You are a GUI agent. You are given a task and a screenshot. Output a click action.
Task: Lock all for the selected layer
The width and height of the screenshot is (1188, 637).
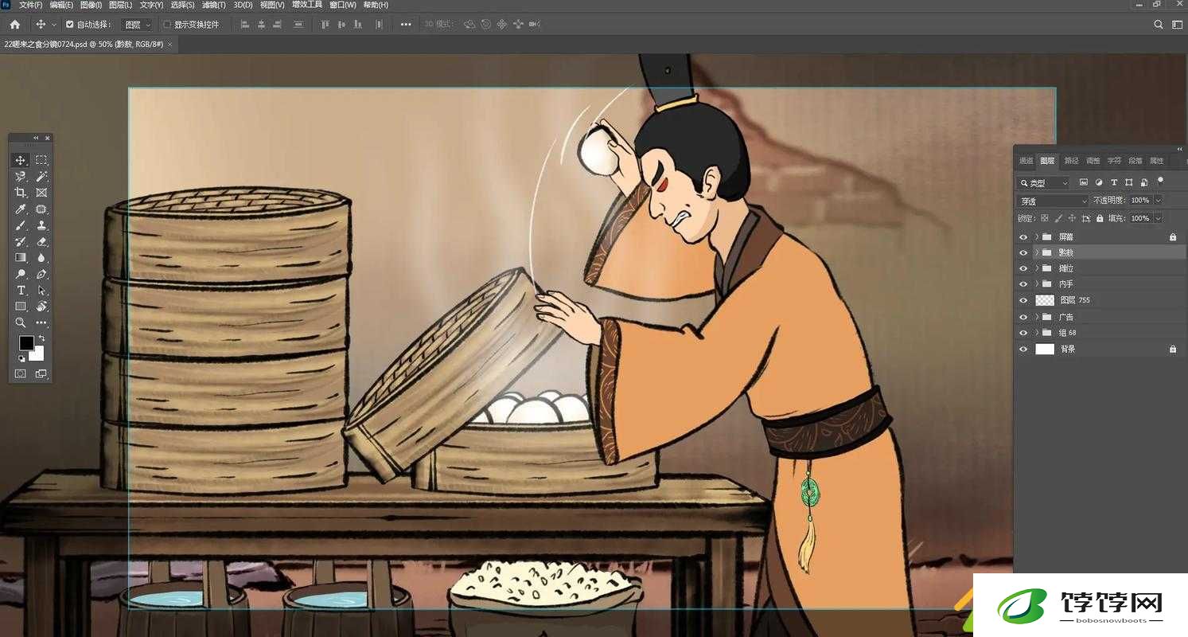(x=1100, y=218)
